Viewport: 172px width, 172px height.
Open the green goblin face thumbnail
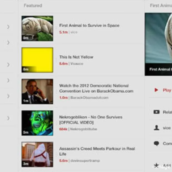tap(37, 123)
